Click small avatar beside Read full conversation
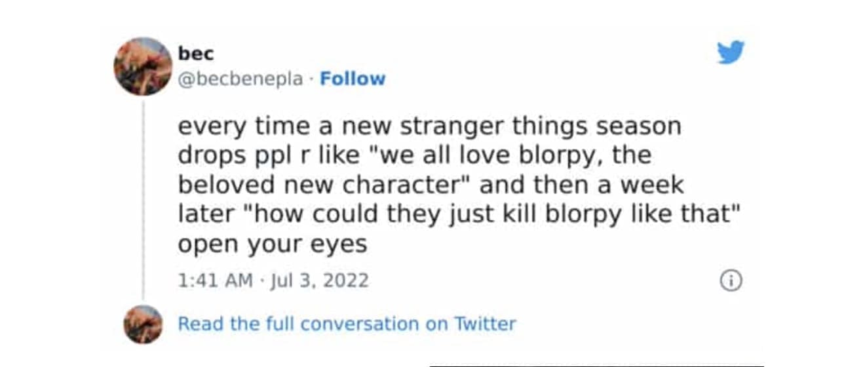844x367 pixels. tap(143, 324)
